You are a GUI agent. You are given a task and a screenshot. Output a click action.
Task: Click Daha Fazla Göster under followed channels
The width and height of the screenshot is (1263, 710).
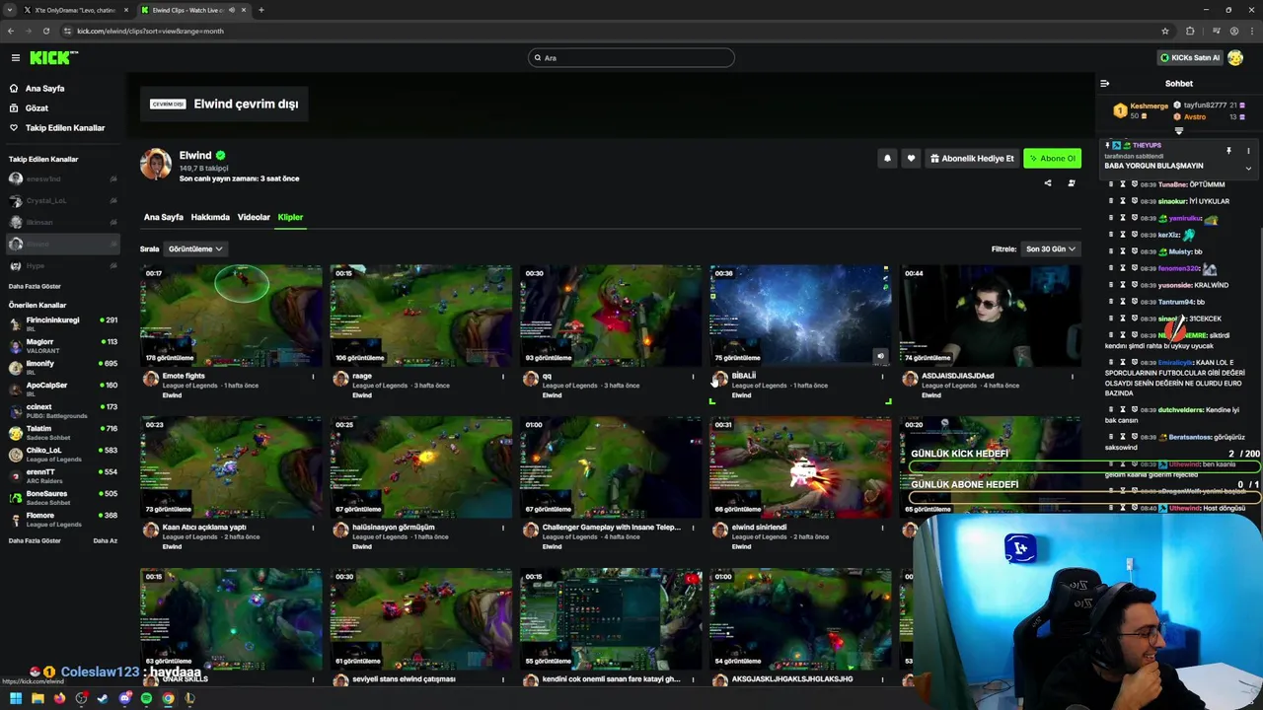coord(35,287)
